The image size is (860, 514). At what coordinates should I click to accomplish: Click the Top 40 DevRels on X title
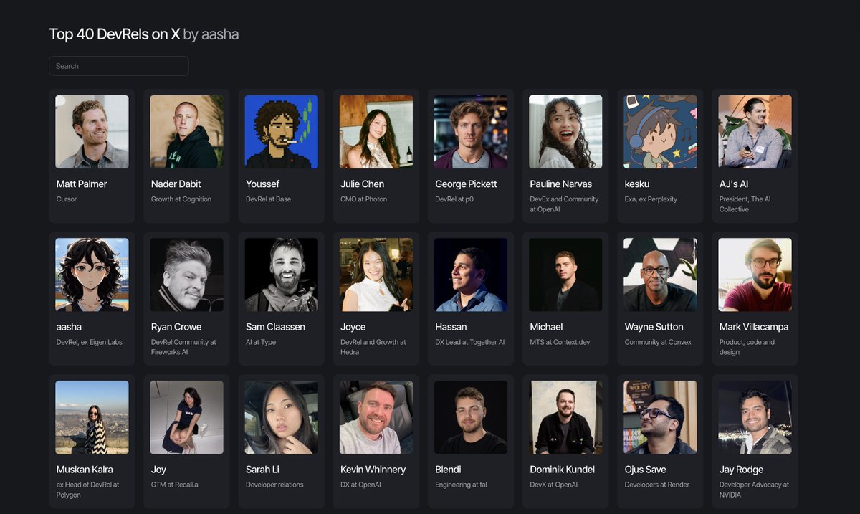pos(115,34)
